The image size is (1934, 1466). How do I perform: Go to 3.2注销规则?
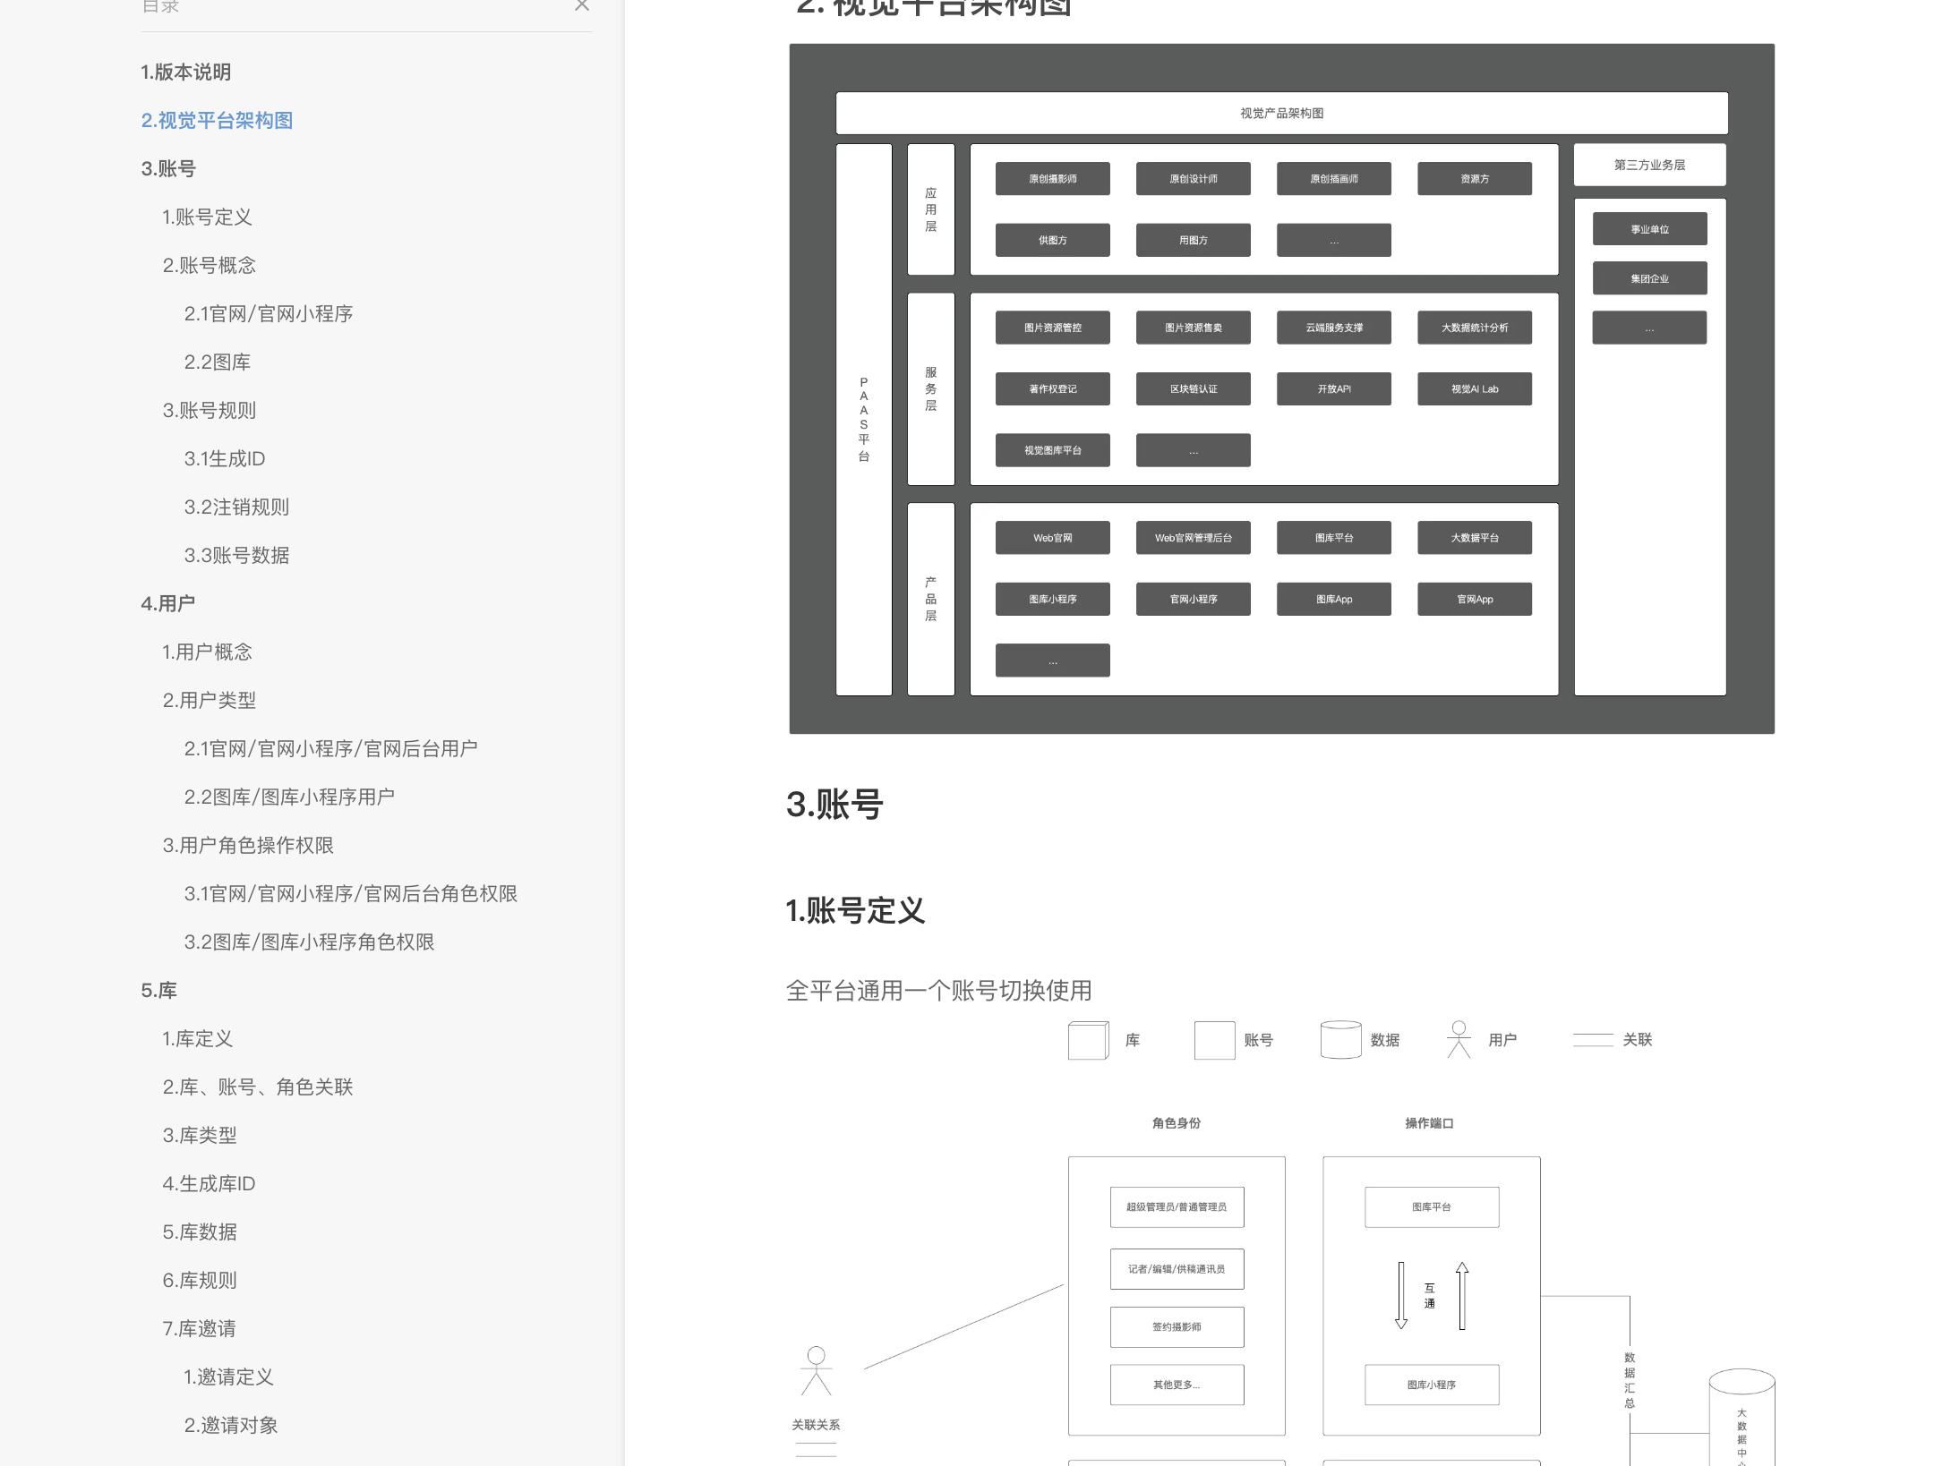coord(237,507)
